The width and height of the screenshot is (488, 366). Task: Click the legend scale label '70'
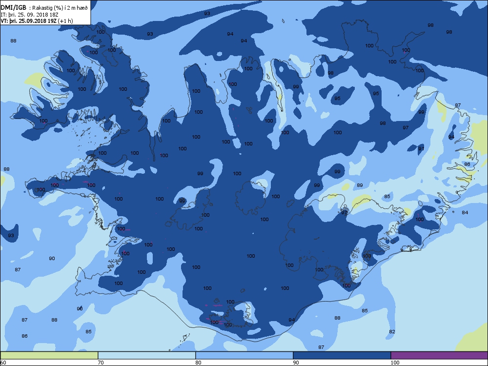[101, 363]
